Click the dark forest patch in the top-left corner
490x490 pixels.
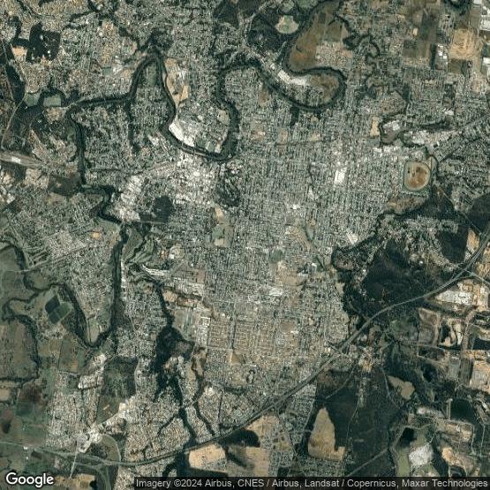point(43,42)
